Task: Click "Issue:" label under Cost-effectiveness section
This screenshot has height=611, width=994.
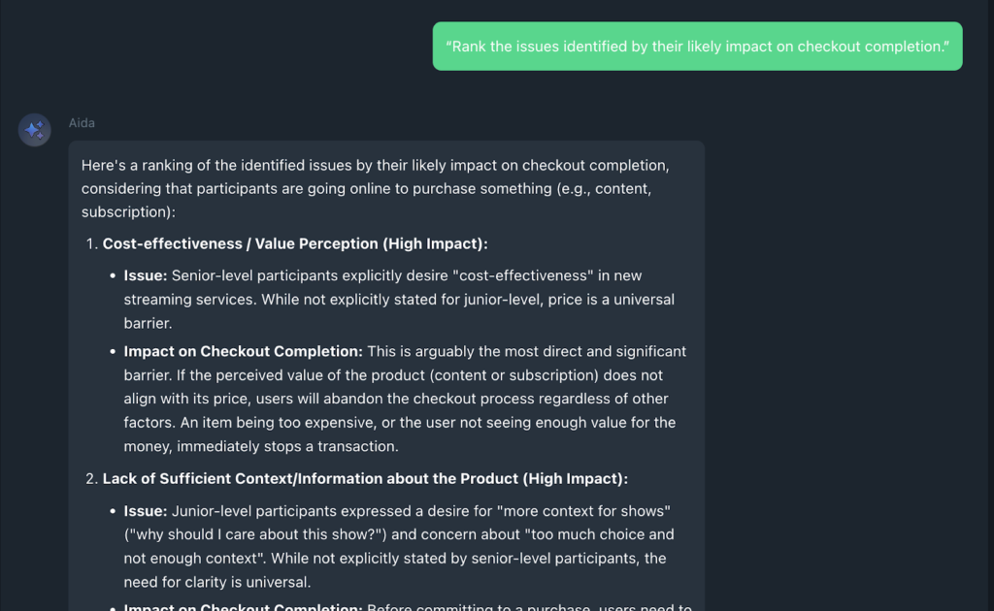Action: (x=146, y=275)
